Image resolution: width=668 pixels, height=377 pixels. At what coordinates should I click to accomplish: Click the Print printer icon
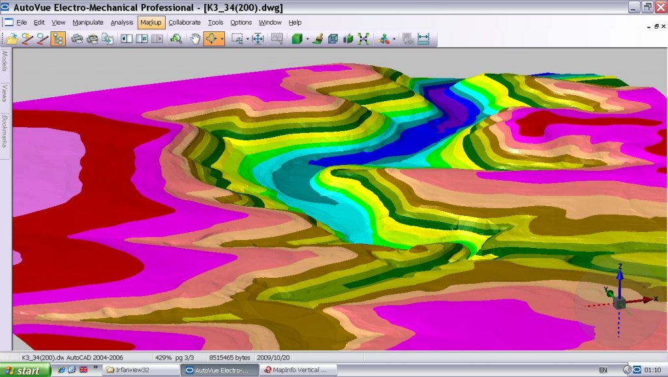pyautogui.click(x=77, y=39)
